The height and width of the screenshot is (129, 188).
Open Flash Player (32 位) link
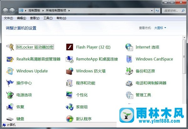click(x=93, y=47)
